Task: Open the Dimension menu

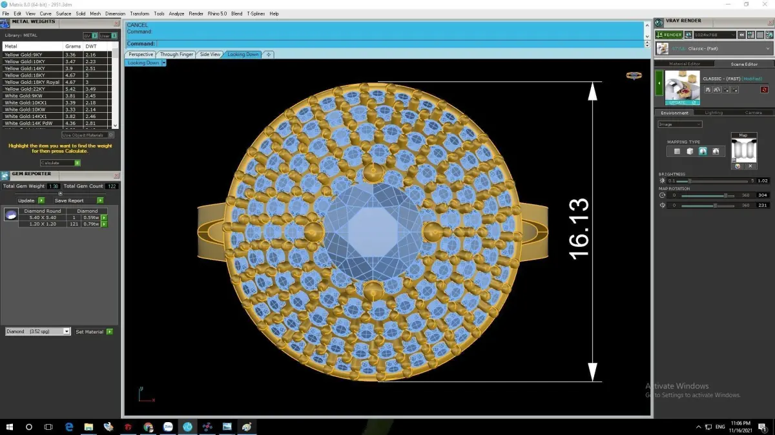Action: [x=115, y=14]
